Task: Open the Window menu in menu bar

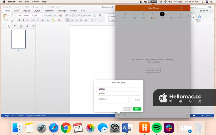Action: tap(35, 2)
